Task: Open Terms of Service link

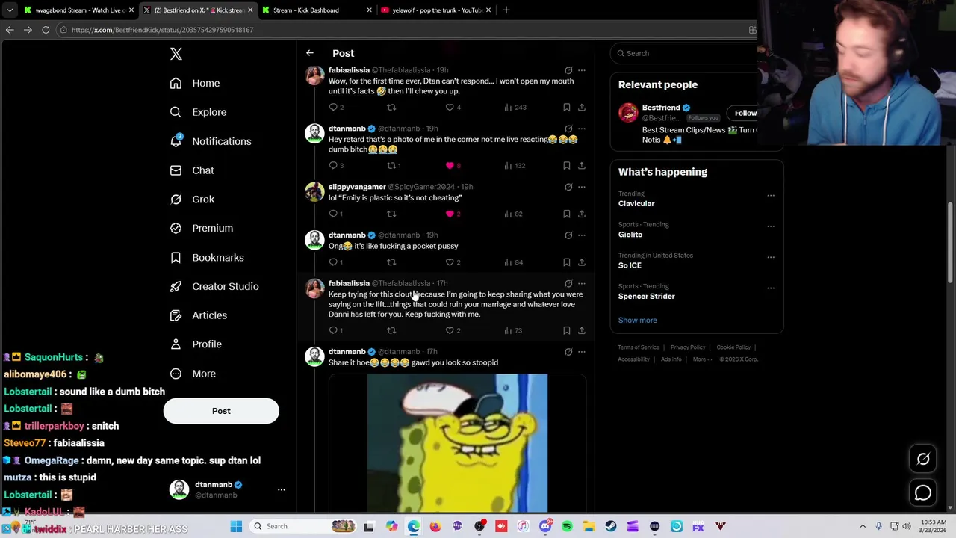Action: click(639, 347)
